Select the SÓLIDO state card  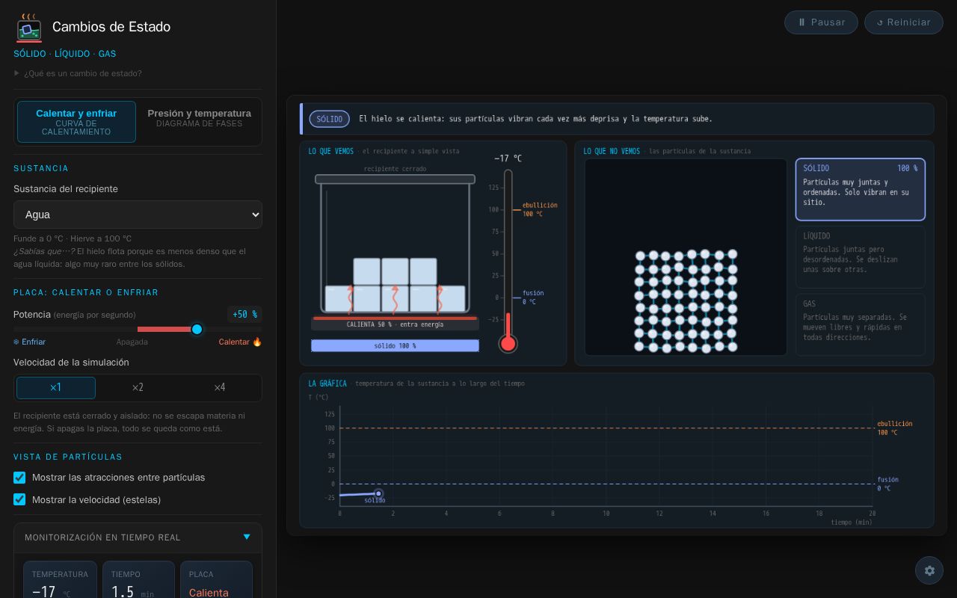(861, 190)
